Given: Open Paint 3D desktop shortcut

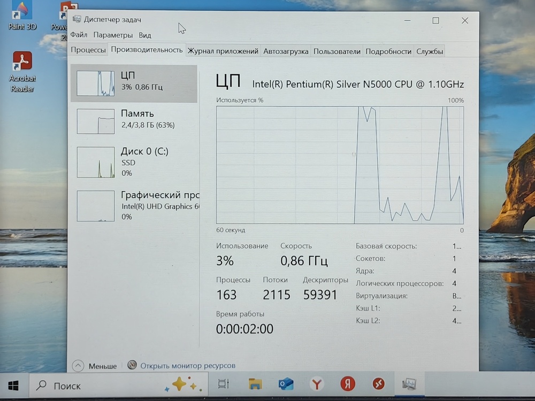Looking at the screenshot, I should [22, 16].
